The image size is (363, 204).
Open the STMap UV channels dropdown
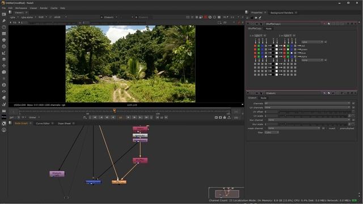point(307,108)
